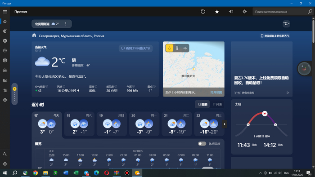Switch to the 图表 chart view
This screenshot has width=315, height=177.
[x=202, y=104]
